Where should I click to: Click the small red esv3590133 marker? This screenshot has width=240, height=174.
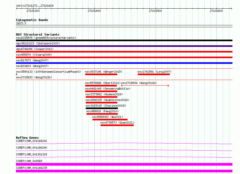[16, 74]
